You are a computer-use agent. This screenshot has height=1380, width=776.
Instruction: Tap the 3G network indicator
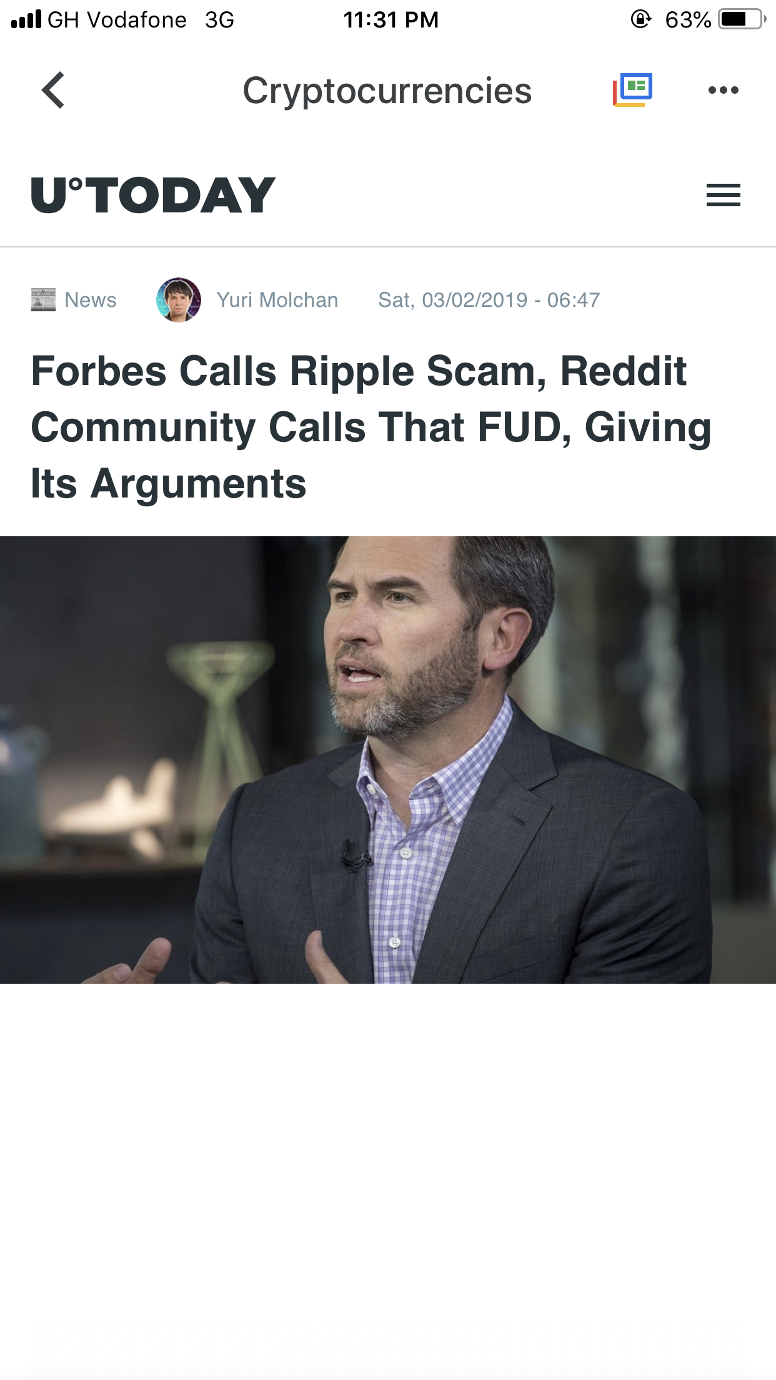click(220, 20)
